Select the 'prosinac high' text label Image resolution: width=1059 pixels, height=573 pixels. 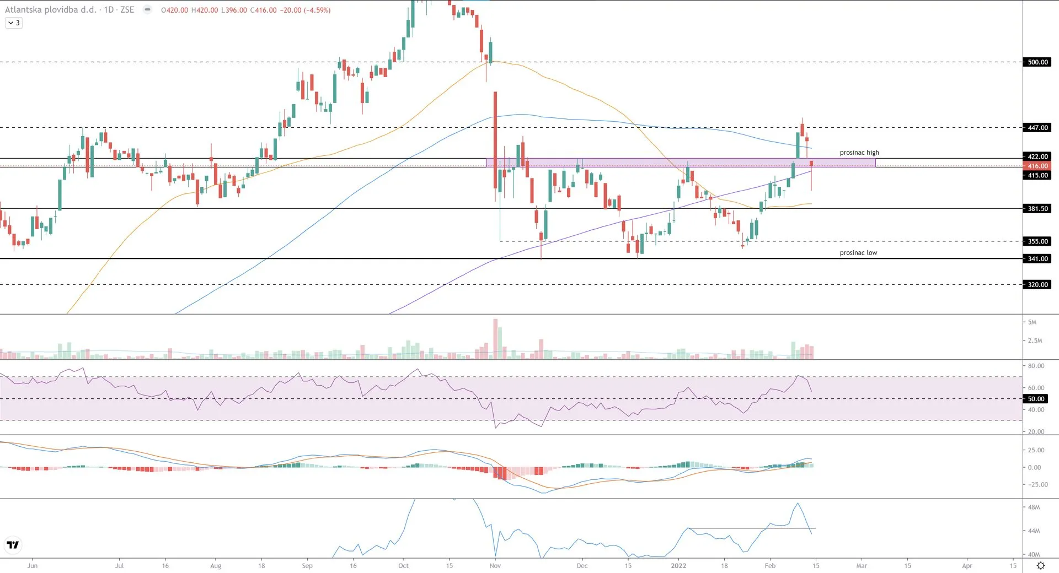click(859, 153)
